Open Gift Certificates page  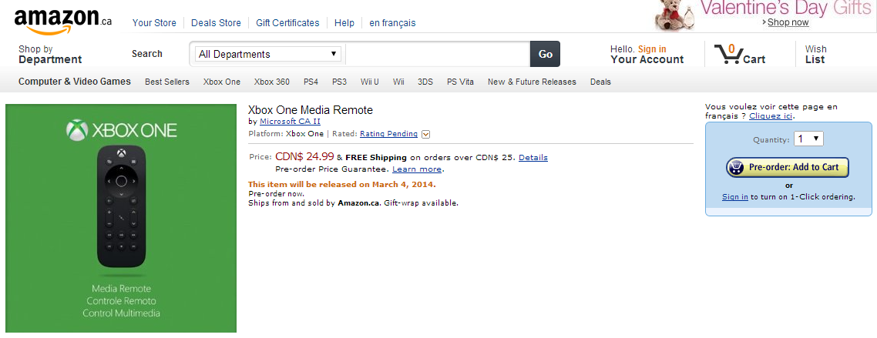coord(287,23)
